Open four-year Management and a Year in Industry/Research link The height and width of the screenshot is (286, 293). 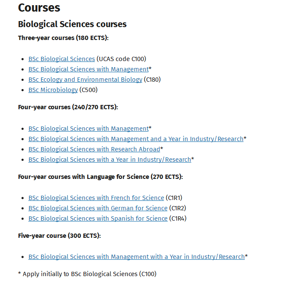pyautogui.click(x=136, y=139)
